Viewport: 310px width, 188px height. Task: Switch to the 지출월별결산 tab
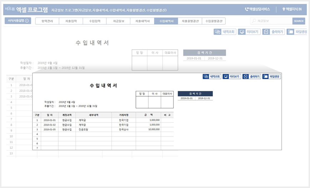click(x=190, y=21)
